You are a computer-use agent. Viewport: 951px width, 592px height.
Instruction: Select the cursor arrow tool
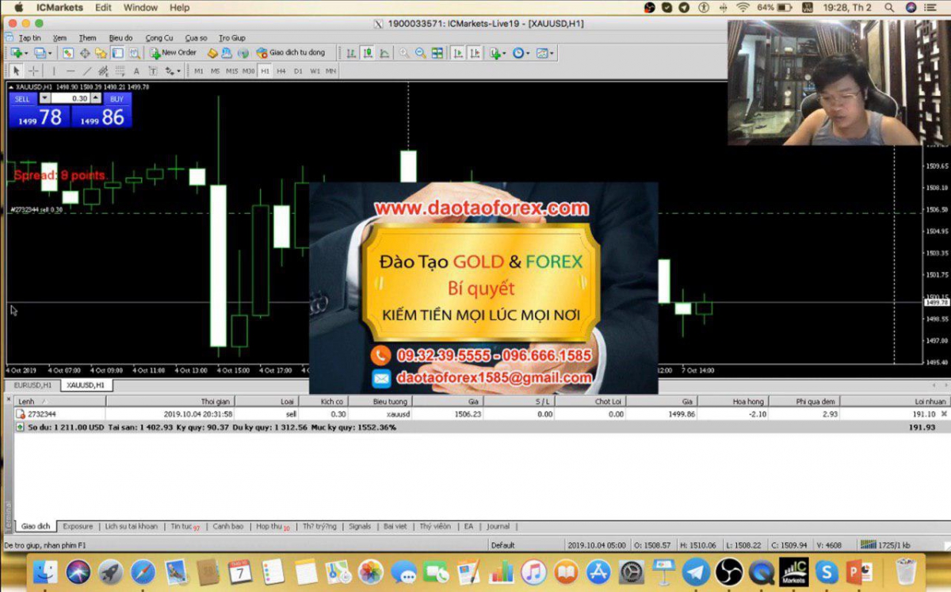17,71
